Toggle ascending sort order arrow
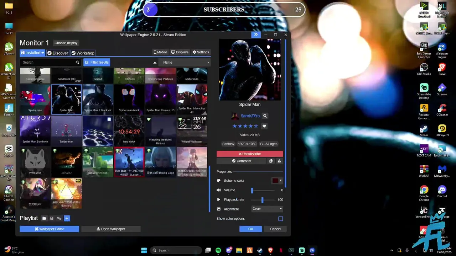The image size is (456, 256). click(x=155, y=63)
